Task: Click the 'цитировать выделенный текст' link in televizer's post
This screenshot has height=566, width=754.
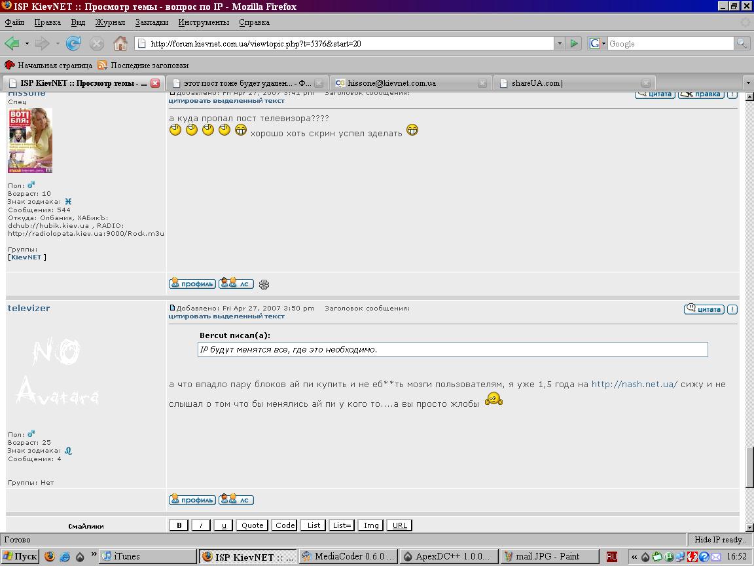Action: [x=226, y=316]
